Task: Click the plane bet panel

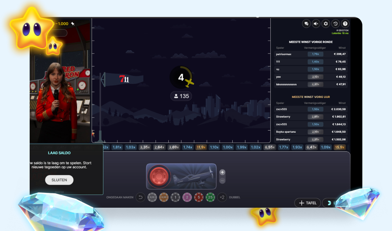Action: click(x=181, y=176)
